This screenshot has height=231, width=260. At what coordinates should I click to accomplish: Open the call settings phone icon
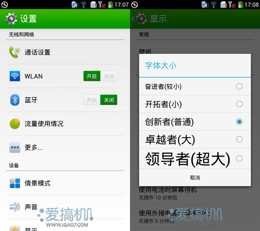(15, 52)
